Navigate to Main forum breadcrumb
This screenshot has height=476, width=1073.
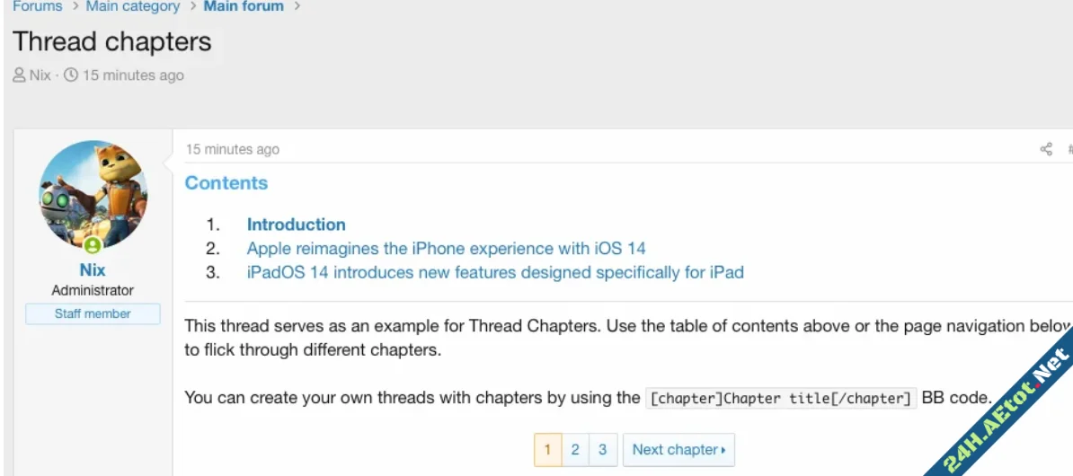(x=244, y=6)
